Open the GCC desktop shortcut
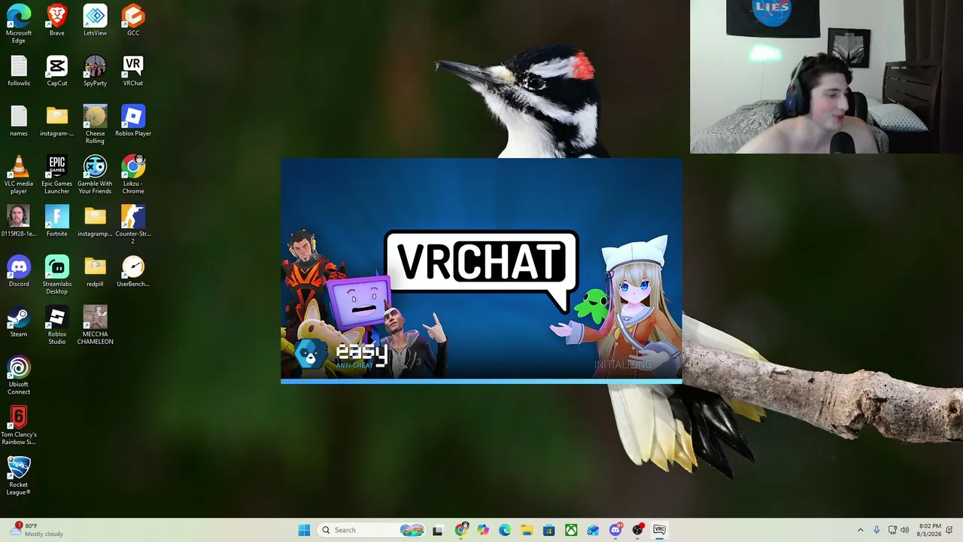 coord(133,20)
